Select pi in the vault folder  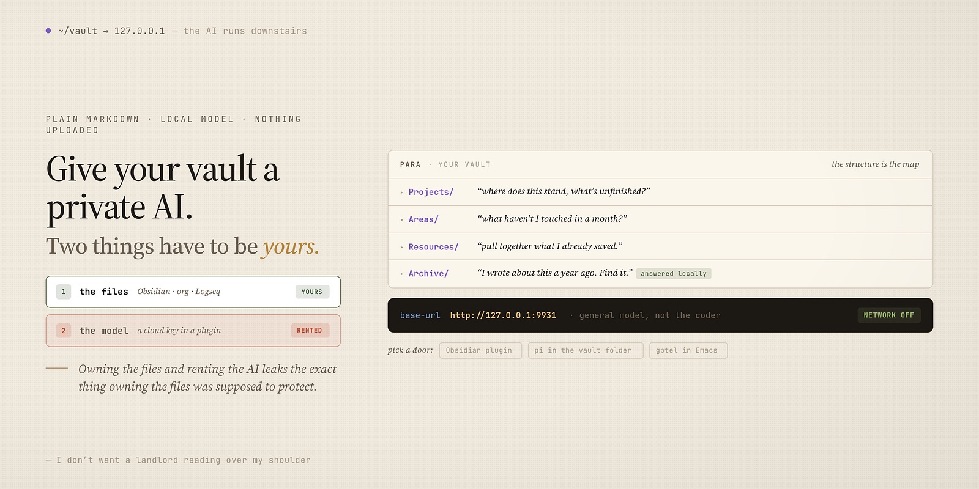click(x=586, y=350)
